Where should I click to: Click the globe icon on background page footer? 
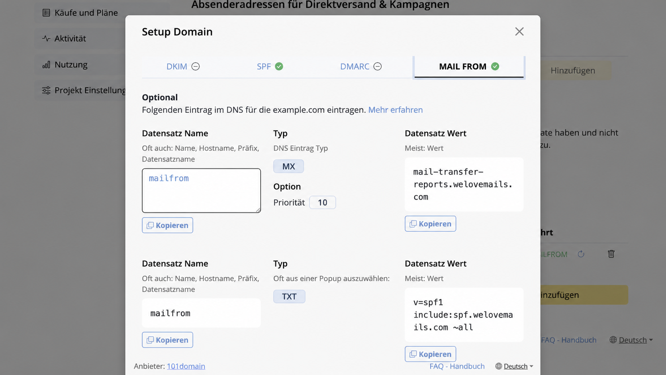(613, 340)
